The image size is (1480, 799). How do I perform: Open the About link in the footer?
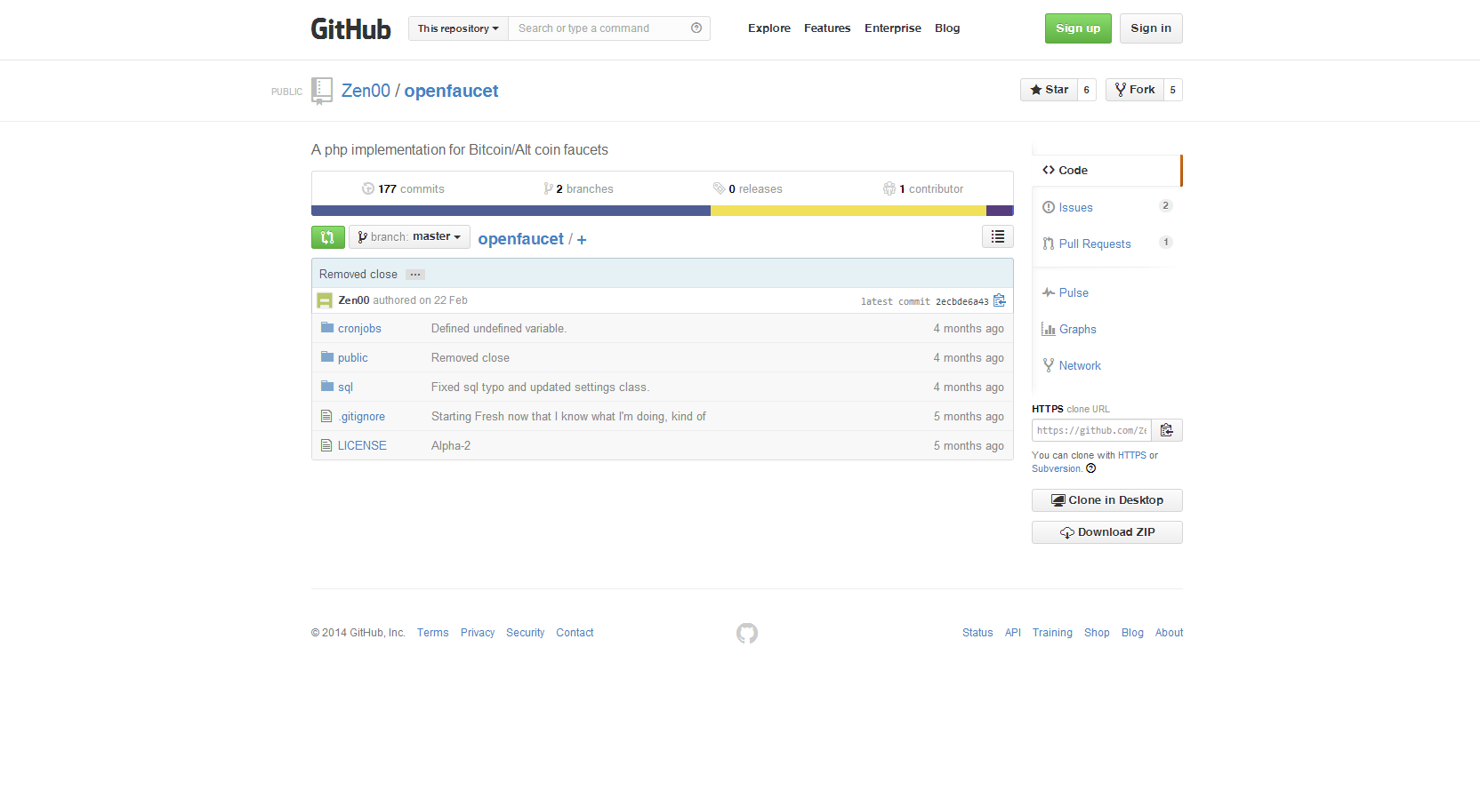coord(1170,633)
